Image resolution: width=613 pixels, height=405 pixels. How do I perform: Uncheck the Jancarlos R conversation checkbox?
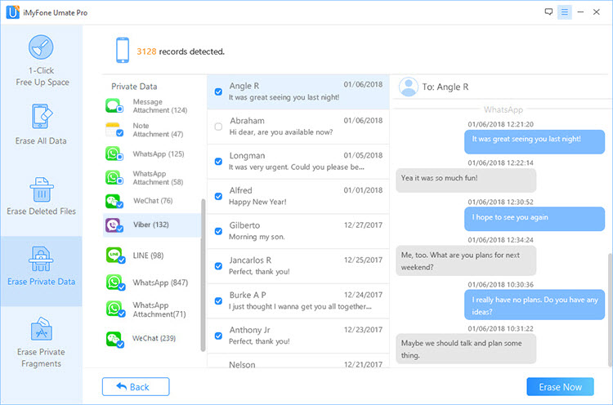(218, 266)
